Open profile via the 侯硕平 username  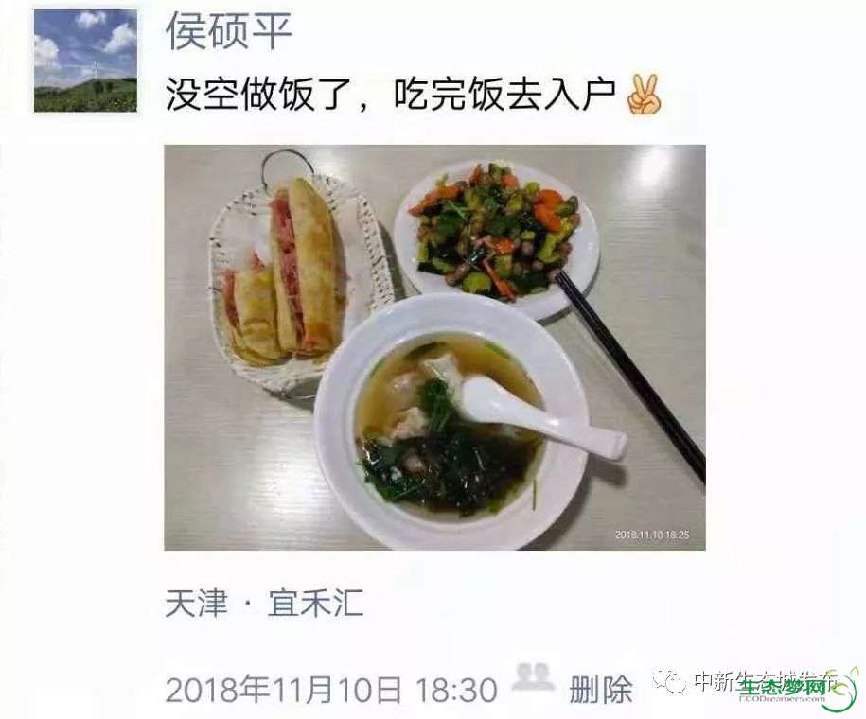point(229,31)
